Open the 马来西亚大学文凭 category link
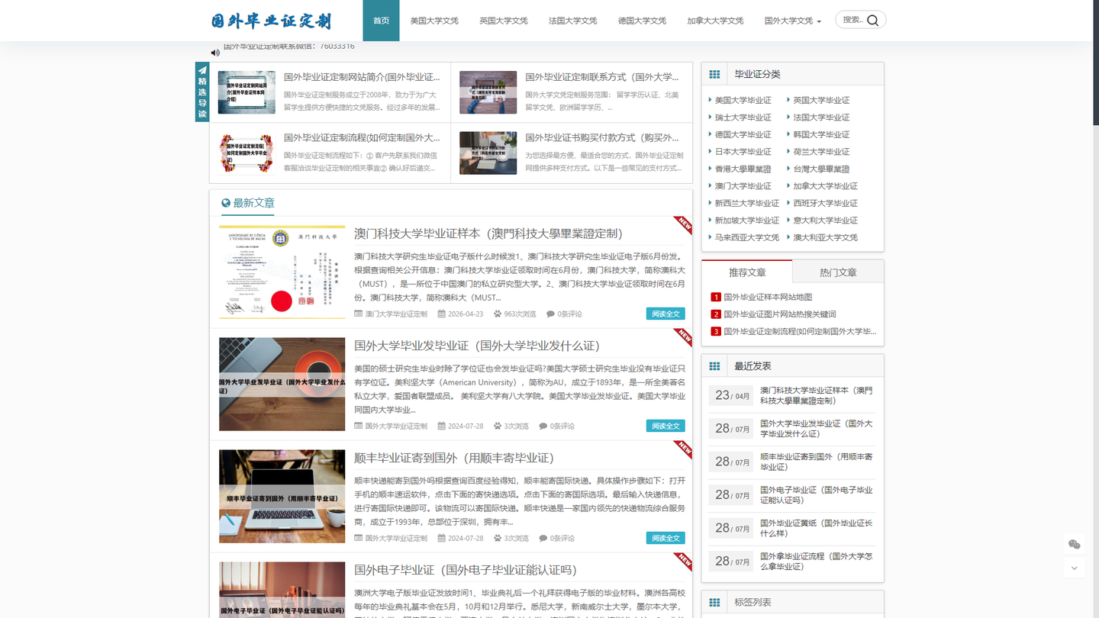Image resolution: width=1099 pixels, height=618 pixels. click(x=747, y=237)
